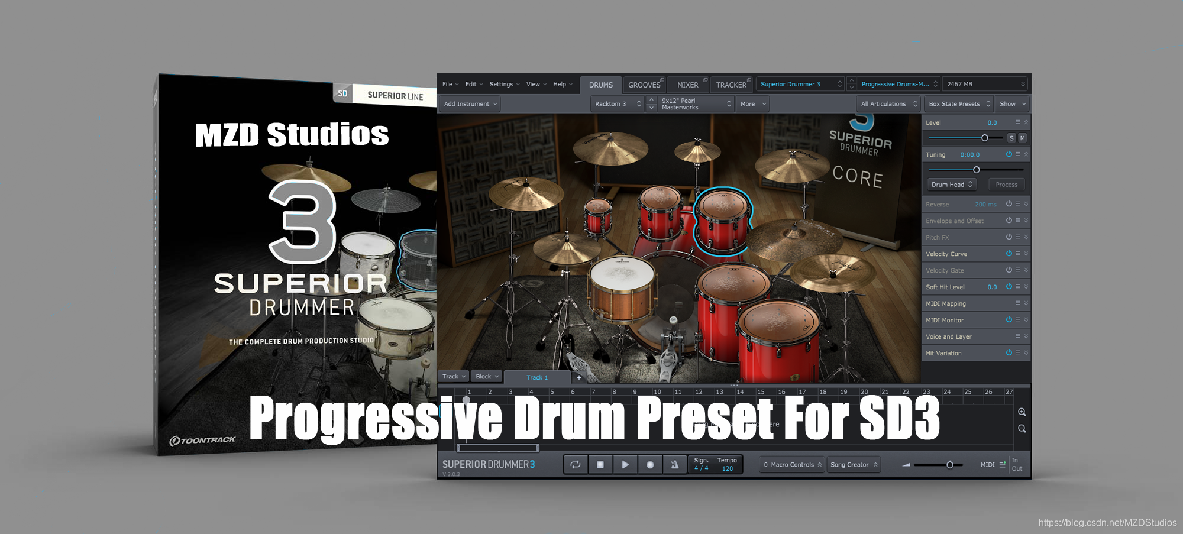Screen dimensions: 1183x534
Task: Select the snare drum in the kit
Action: point(622,290)
